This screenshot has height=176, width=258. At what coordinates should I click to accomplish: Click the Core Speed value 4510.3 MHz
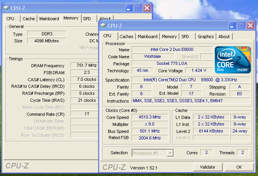coord(150,117)
